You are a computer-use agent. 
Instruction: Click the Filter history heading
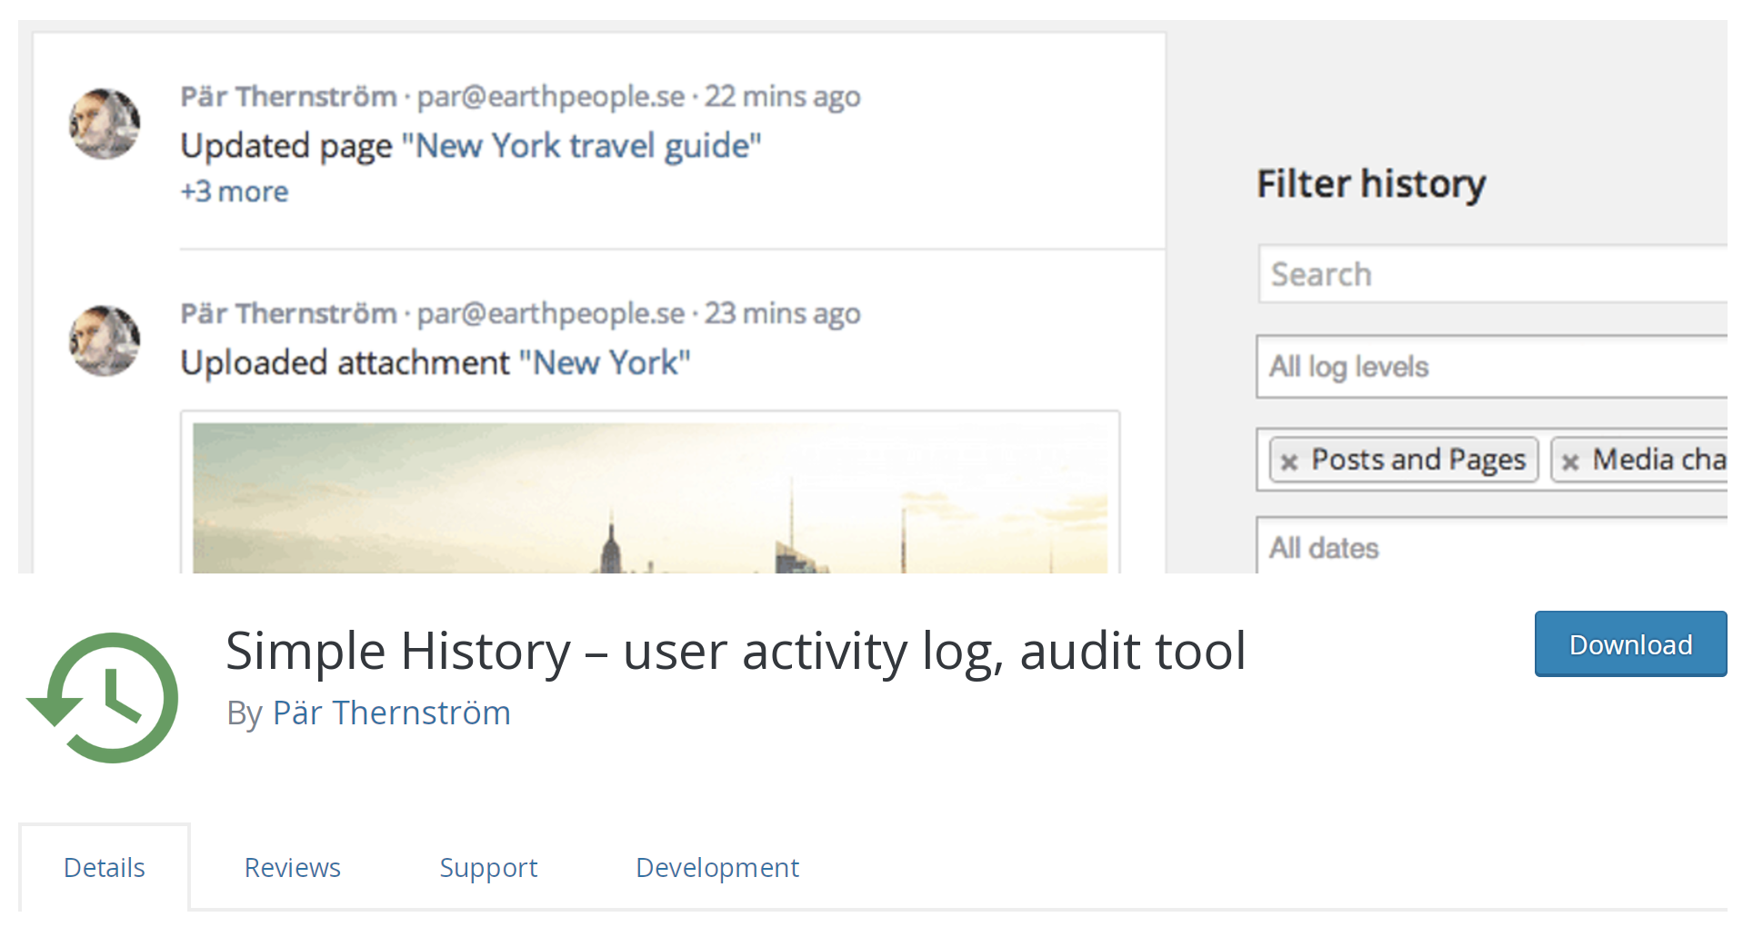(x=1371, y=184)
